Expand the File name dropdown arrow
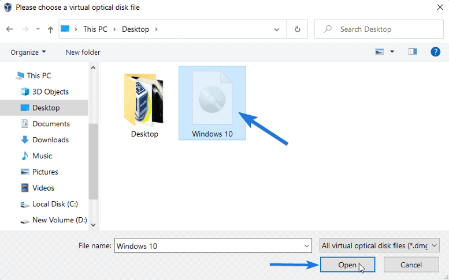This screenshot has width=449, height=280. (307, 246)
